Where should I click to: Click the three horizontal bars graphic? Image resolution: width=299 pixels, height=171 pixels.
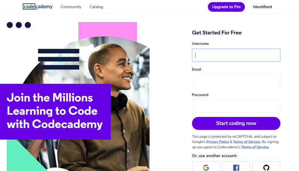(x=59, y=59)
